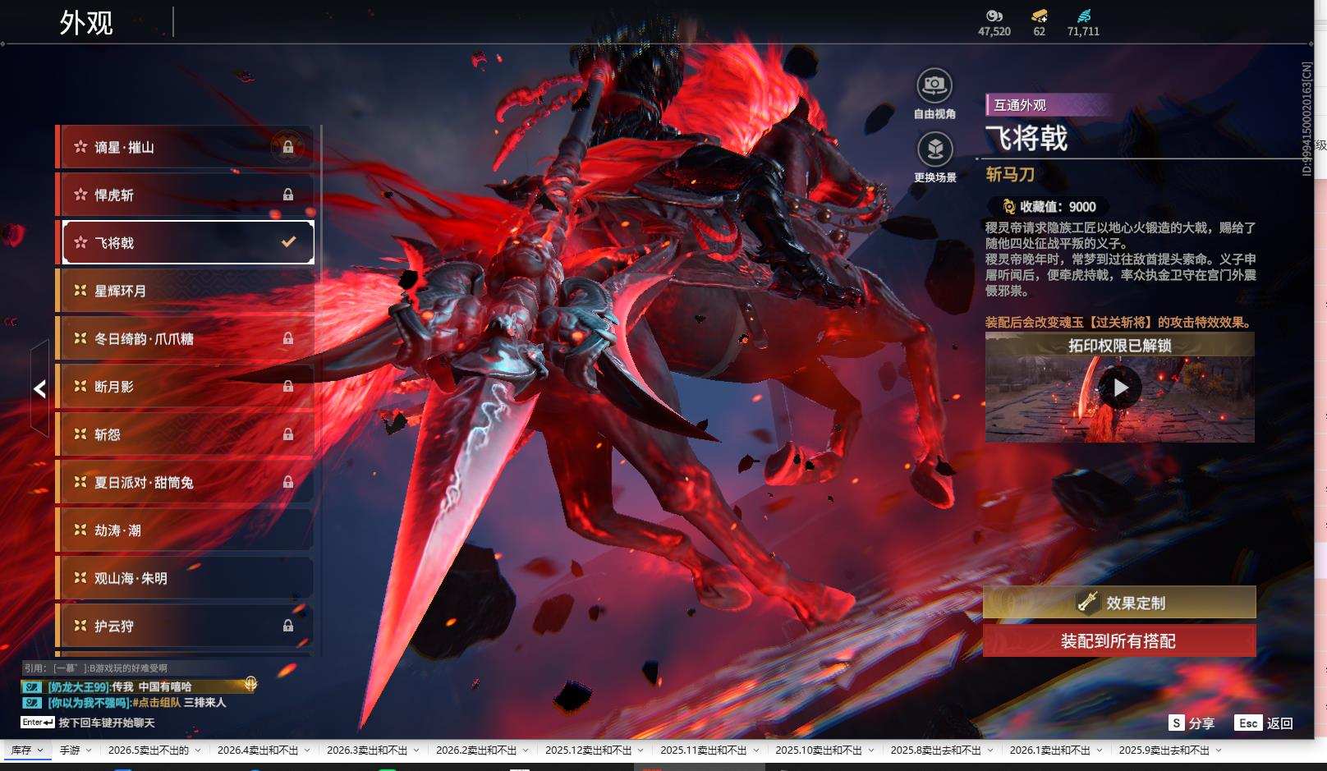
Task: Click the checkmark on the 飞将戟 row
Action: pyautogui.click(x=288, y=242)
